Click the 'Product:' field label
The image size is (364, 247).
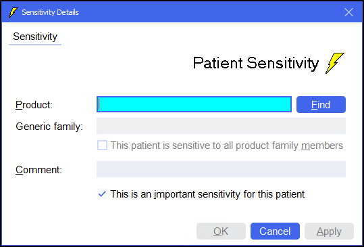coord(34,105)
